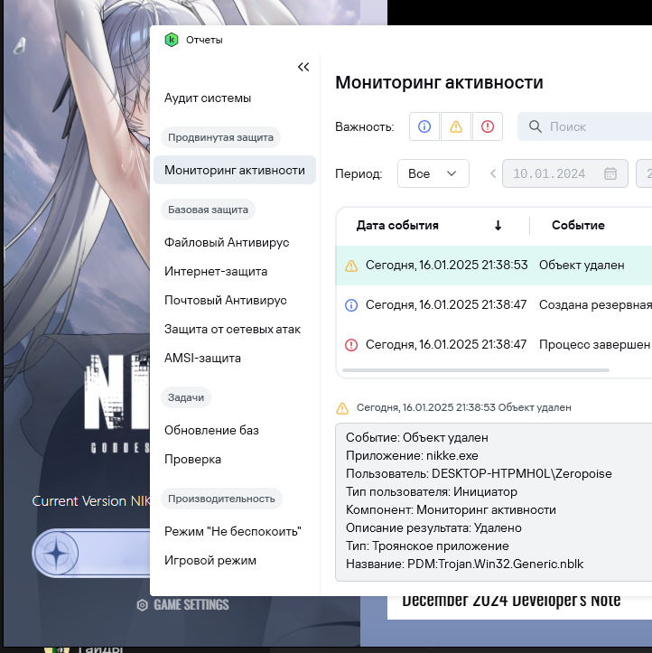Viewport: 652px width, 653px height.
Task: Click the warning icon in the Объект удален row
Action: click(351, 266)
